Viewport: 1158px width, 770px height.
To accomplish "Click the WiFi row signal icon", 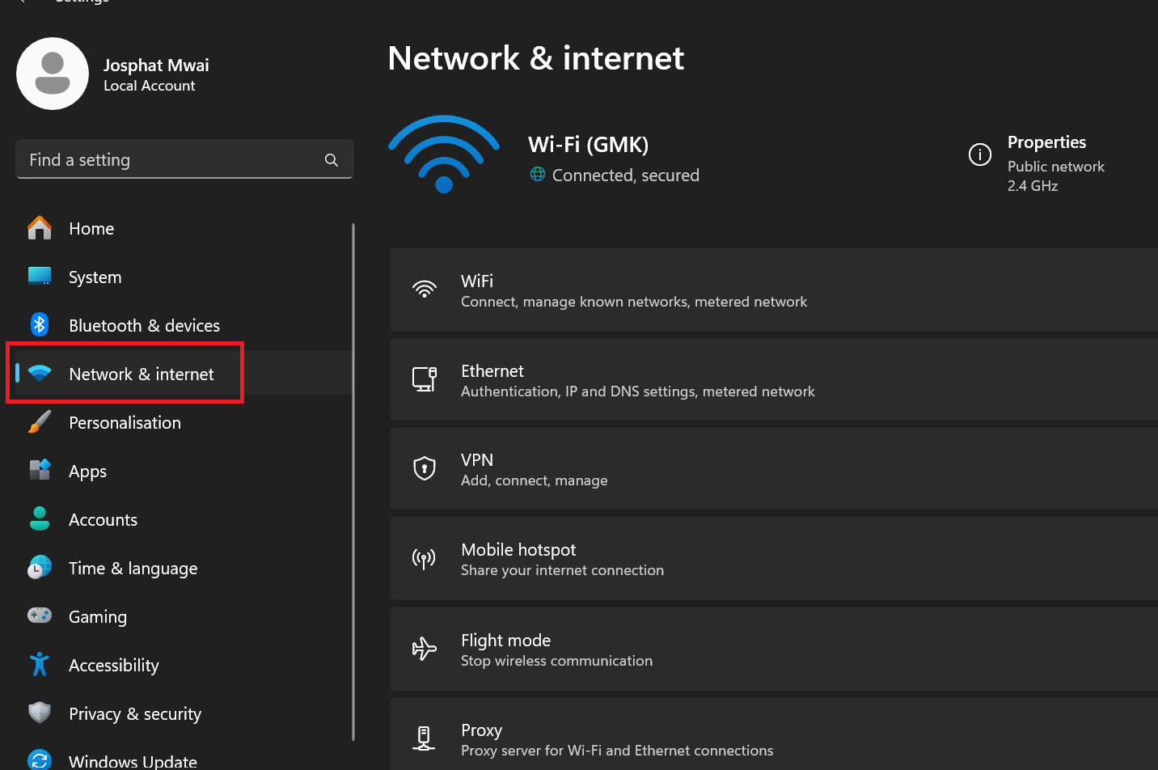I will (425, 290).
